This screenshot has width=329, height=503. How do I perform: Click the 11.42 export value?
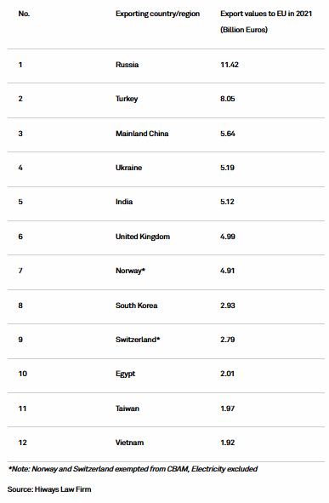[x=230, y=65]
